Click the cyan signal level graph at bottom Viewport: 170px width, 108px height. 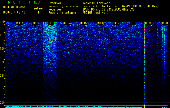(x=86, y=107)
